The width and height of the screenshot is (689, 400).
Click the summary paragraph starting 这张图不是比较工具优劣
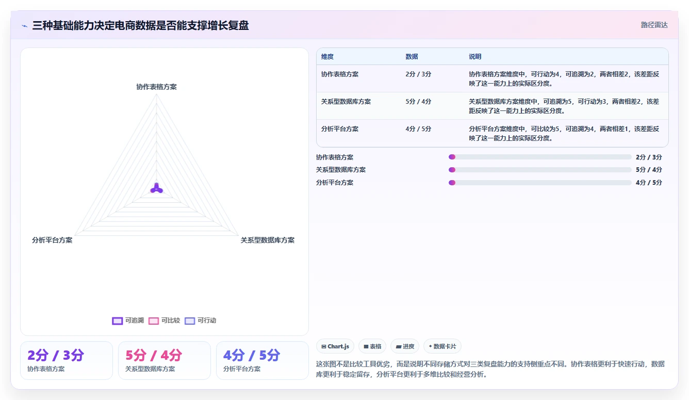pos(490,369)
